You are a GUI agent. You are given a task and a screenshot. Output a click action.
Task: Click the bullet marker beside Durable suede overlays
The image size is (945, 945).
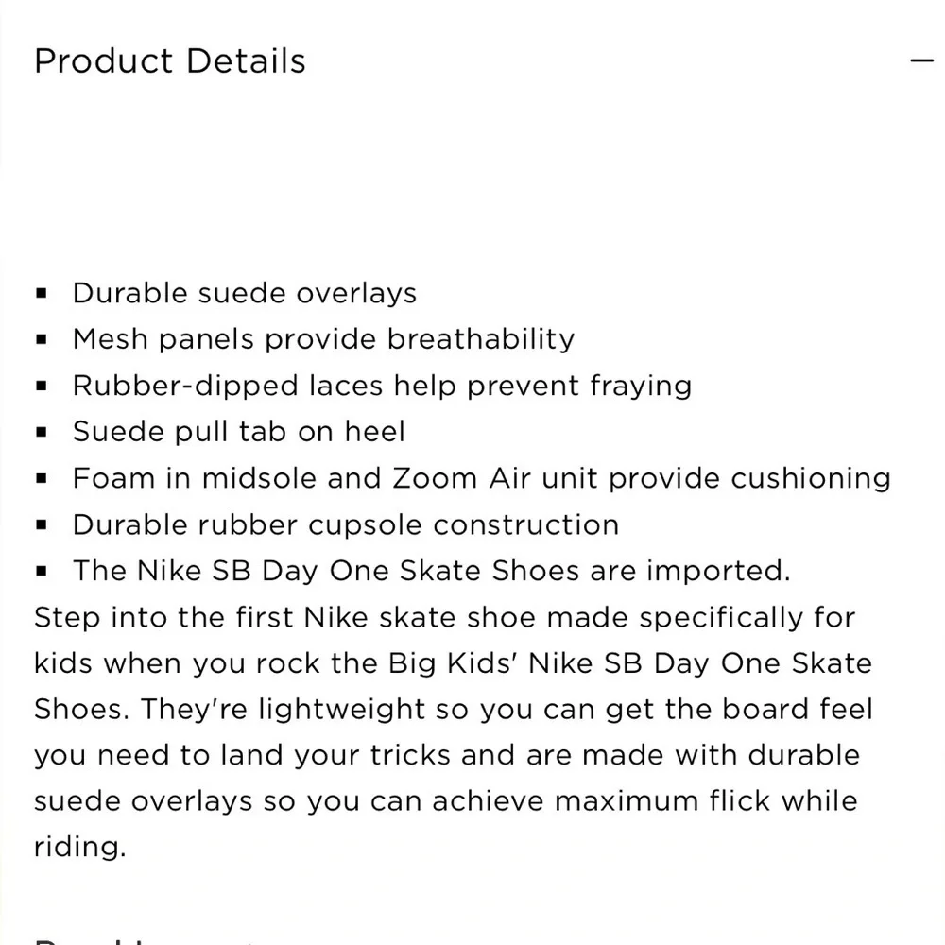41,294
